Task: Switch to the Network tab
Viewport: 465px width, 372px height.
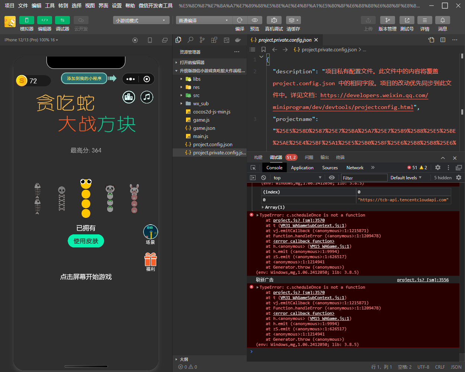Action: click(x=355, y=168)
